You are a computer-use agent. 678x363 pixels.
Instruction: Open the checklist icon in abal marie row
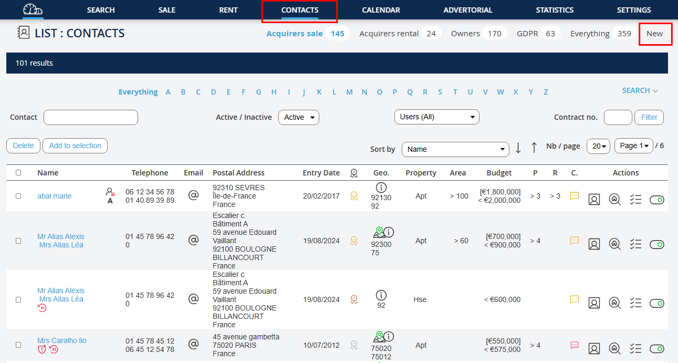click(635, 200)
